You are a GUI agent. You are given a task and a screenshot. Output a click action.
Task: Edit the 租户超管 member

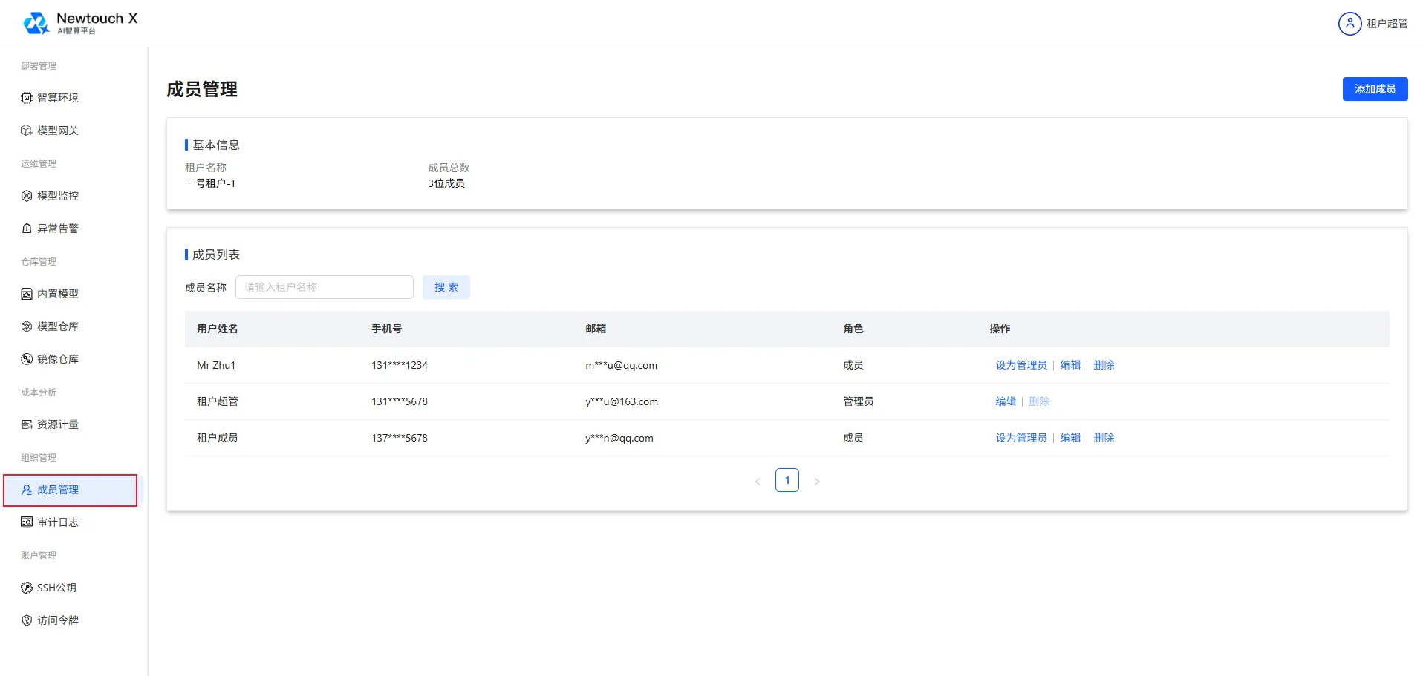1006,401
